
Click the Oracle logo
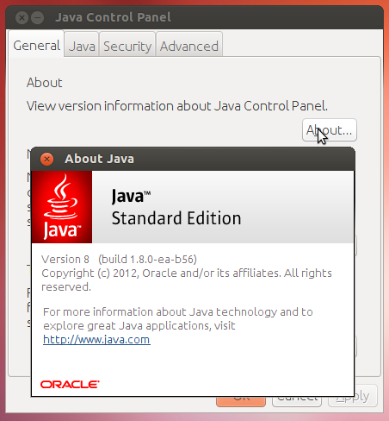[70, 385]
